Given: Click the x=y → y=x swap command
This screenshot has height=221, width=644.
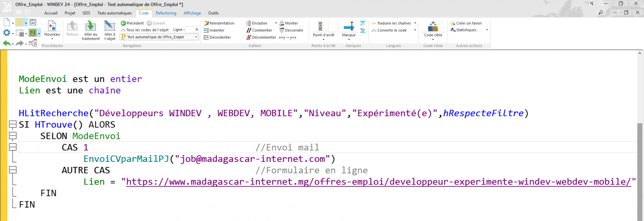Looking at the screenshot, I should (288, 37).
